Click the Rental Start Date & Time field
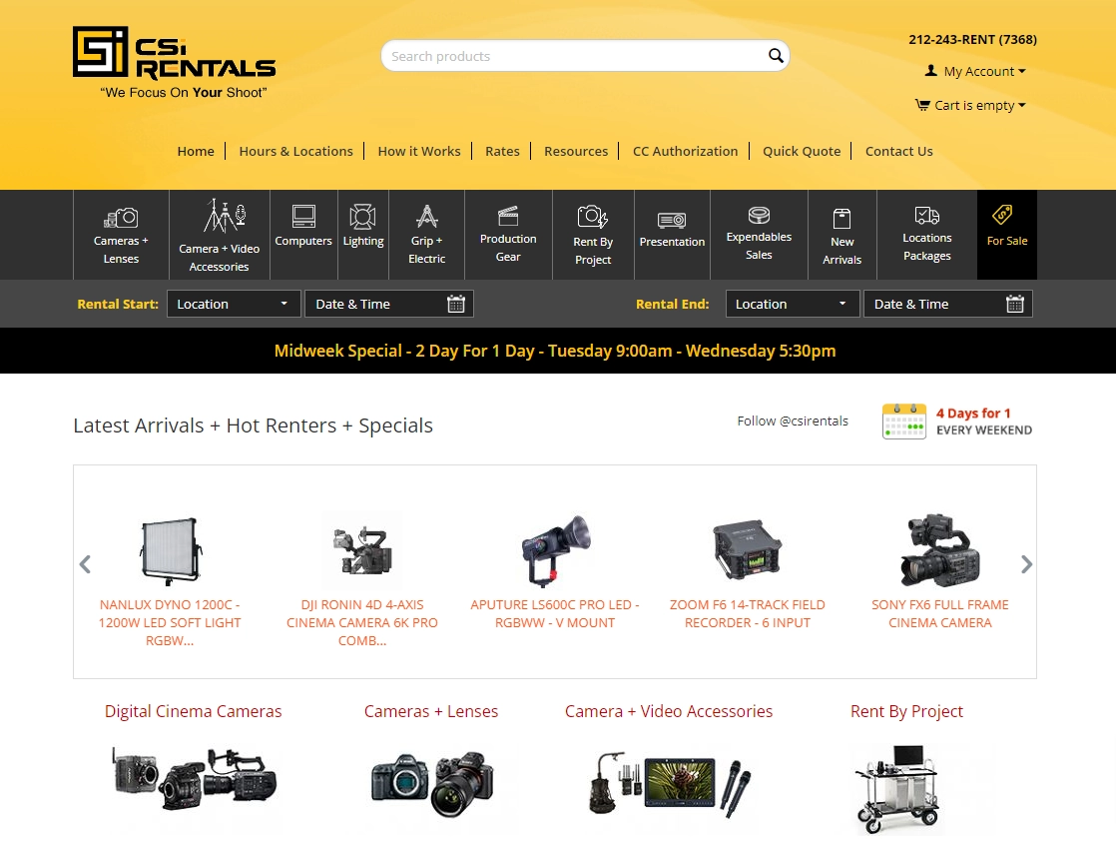 click(x=389, y=304)
